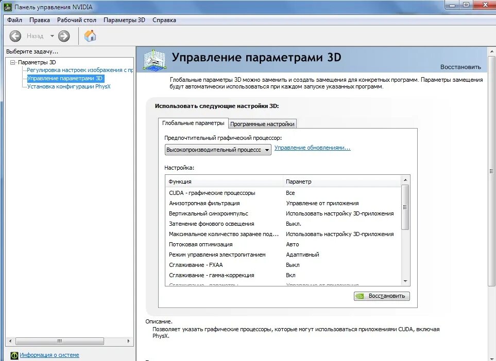The image size is (496, 361).
Task: Select Режим управления электропитанием row
Action: click(283, 255)
